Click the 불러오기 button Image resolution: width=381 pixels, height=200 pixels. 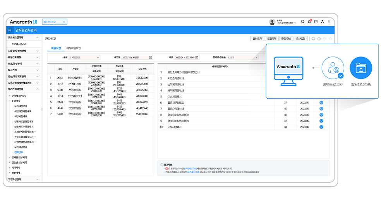tap(257, 39)
